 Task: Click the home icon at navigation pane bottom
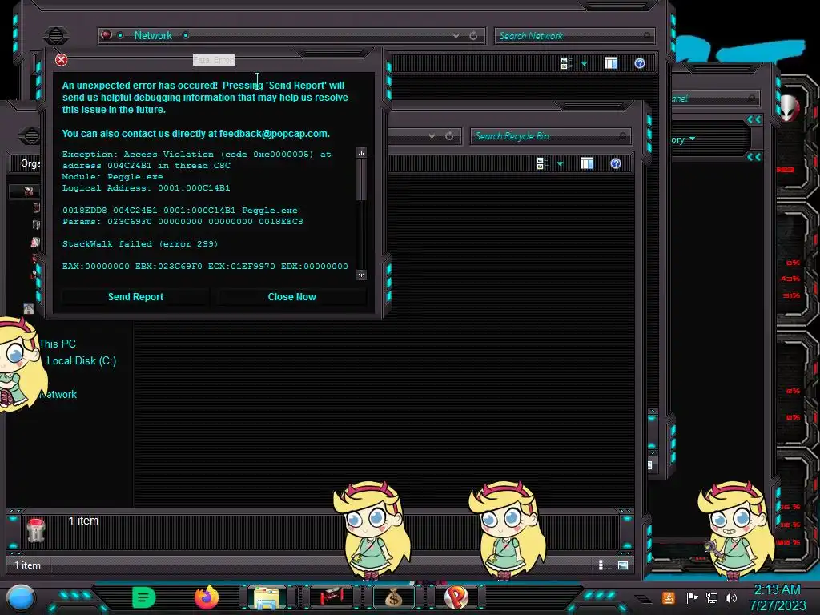click(29, 308)
